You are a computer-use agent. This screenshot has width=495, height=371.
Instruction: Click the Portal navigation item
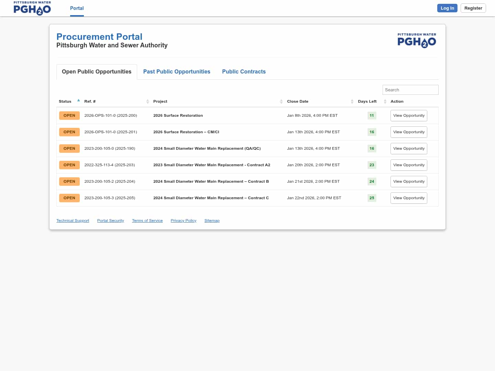coord(77,8)
